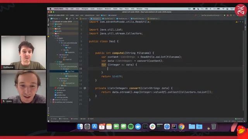
Task: Switch to the ReadUtils.java editor tab
Action: [x=123, y=19]
